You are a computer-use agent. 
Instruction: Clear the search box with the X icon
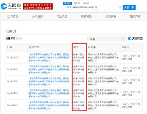pyautogui.click(x=120, y=7)
